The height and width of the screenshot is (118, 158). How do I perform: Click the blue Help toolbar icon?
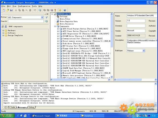tap(65, 10)
